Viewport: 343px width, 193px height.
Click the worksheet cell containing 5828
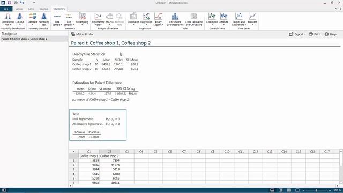[89, 161]
